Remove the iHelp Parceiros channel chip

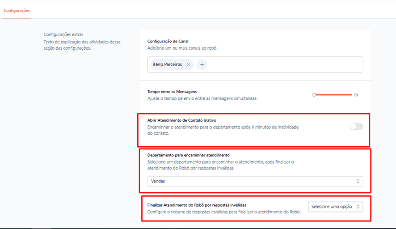tap(189, 64)
